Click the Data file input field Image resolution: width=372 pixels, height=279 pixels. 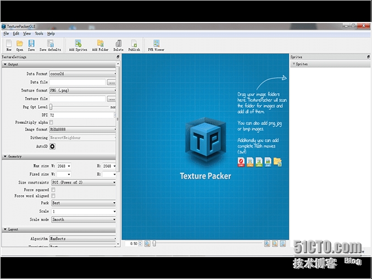point(77,82)
